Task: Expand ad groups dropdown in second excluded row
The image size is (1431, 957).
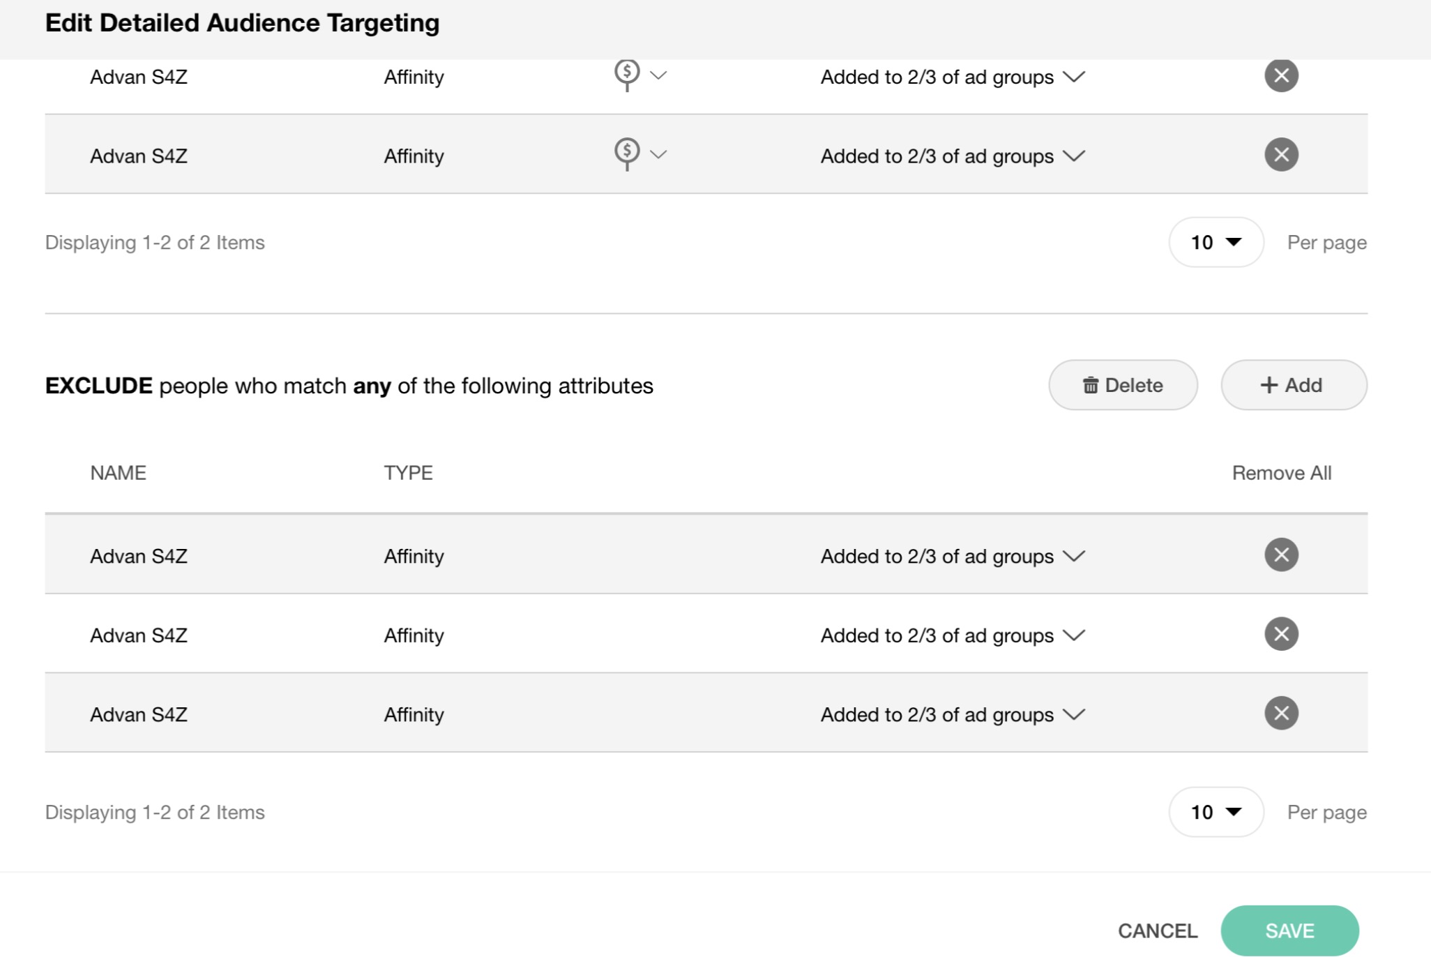Action: 1074,635
